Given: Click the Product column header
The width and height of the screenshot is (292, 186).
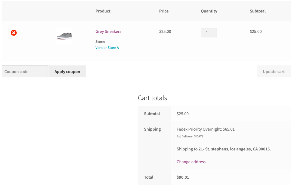Looking at the screenshot, I should pos(103,11).
